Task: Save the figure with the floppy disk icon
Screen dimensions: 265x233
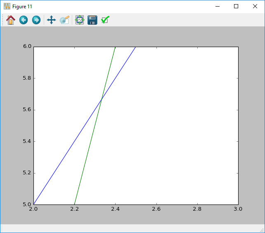Action: (92, 20)
